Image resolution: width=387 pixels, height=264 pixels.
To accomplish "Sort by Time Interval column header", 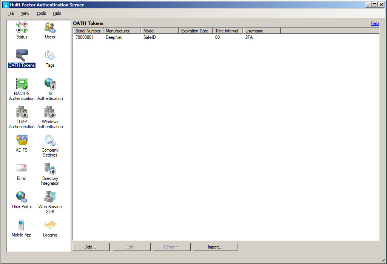I will pyautogui.click(x=228, y=31).
